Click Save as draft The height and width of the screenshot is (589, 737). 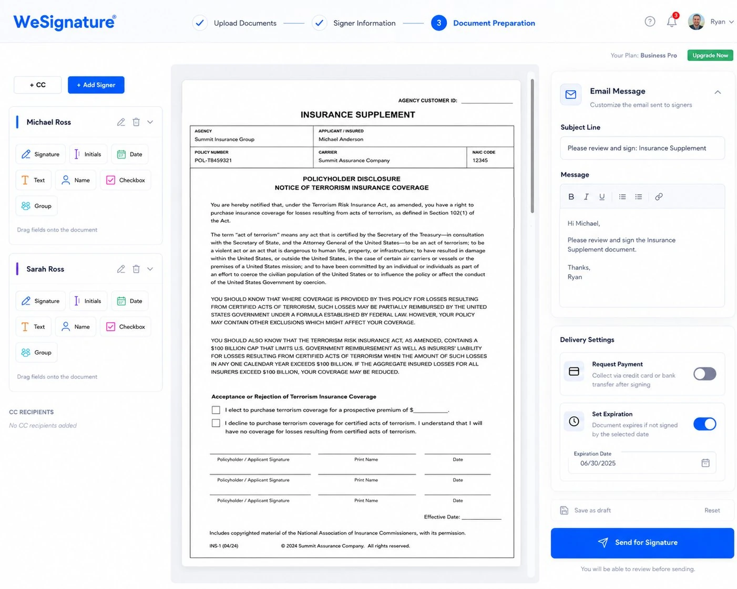coord(586,510)
